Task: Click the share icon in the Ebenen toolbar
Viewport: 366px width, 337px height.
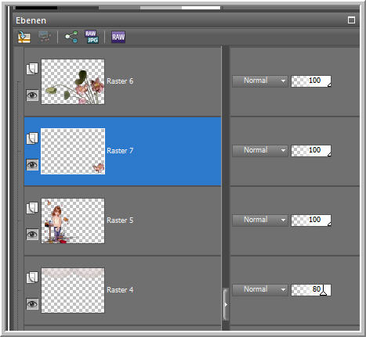Action: [71, 37]
